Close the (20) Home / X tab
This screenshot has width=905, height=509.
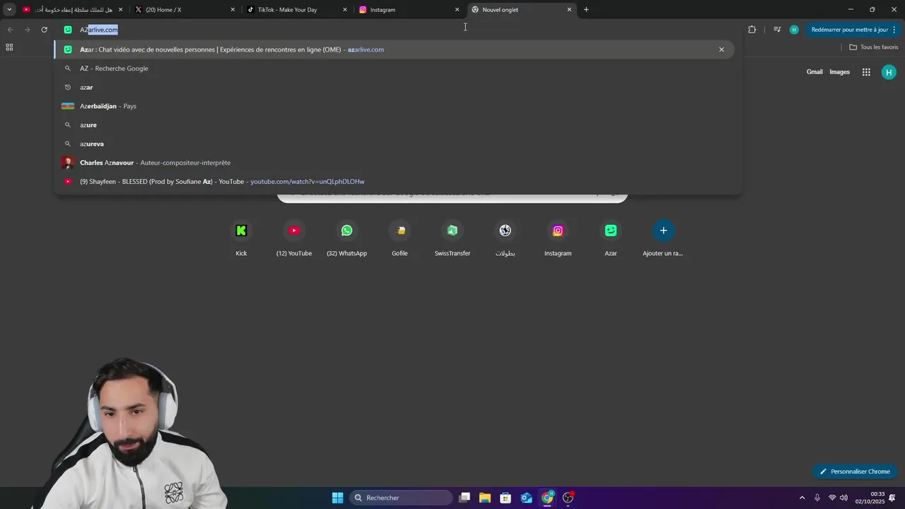click(x=233, y=10)
